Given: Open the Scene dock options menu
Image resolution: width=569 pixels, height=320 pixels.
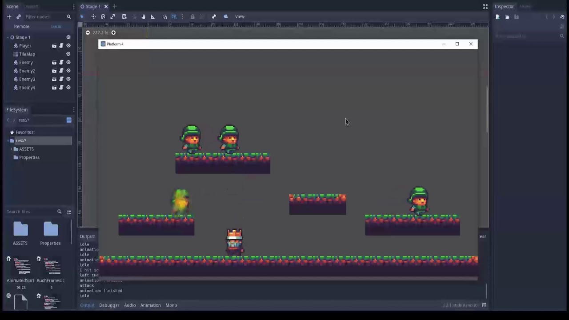Looking at the screenshot, I should tap(74, 6).
